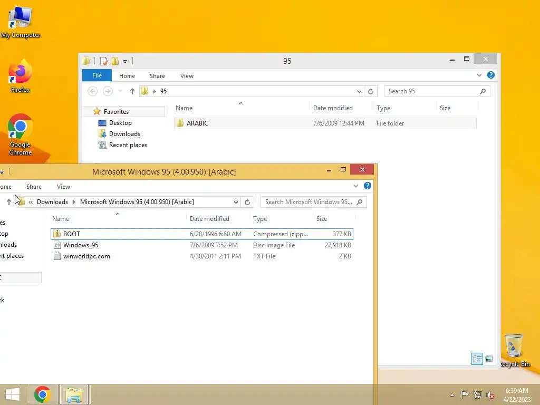Expand Downloads breadcrumb arrow in Arabic window
The image size is (540, 405).
coord(74,202)
